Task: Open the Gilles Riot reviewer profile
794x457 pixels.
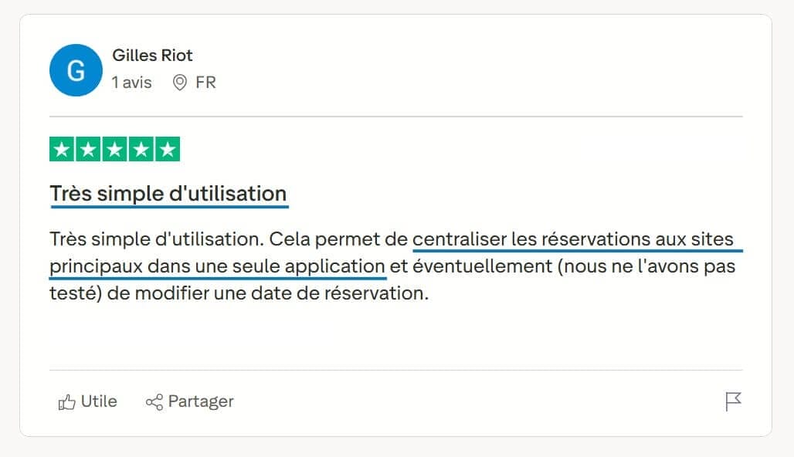Action: click(x=152, y=56)
